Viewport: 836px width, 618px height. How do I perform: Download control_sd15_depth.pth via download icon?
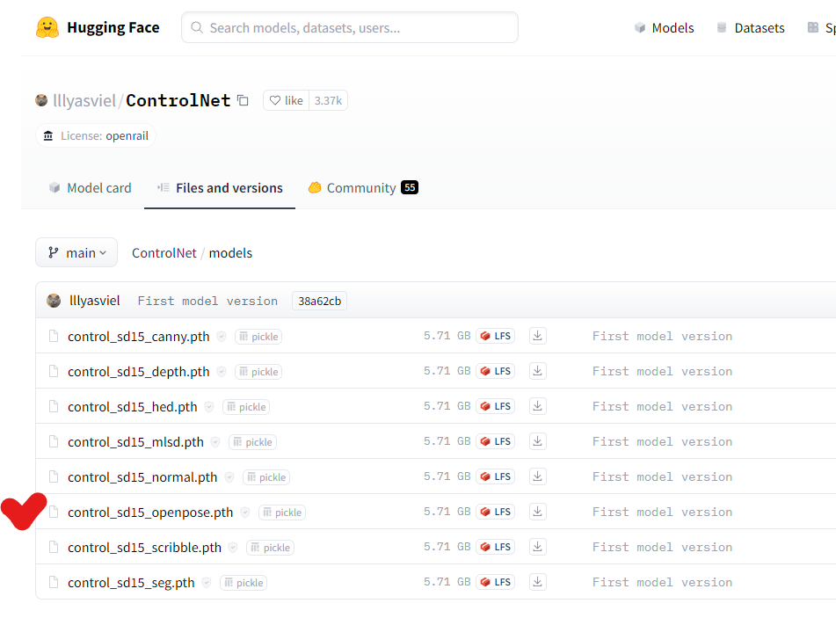point(537,371)
